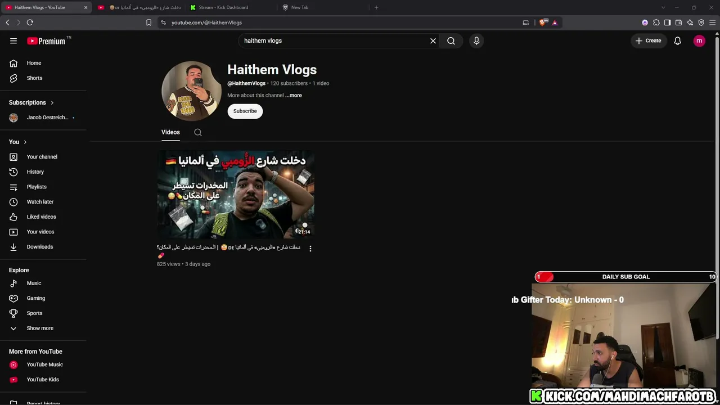The image size is (720, 405).
Task: Switch to Stream - Kick Dashboard tab
Action: tap(231, 7)
